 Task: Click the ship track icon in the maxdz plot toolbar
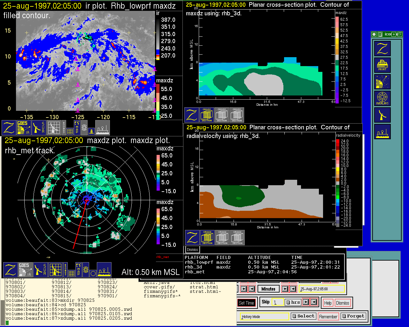point(104,270)
